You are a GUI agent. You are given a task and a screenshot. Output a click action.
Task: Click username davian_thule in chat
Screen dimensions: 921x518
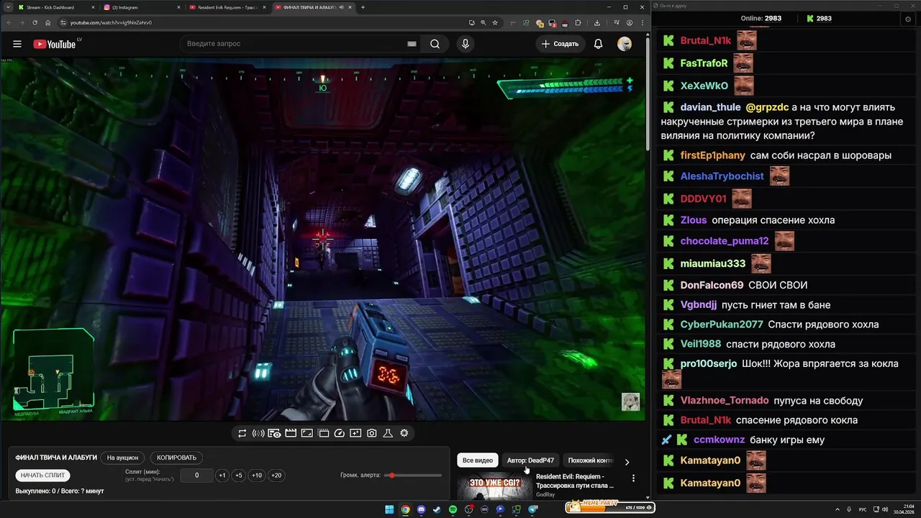point(710,107)
